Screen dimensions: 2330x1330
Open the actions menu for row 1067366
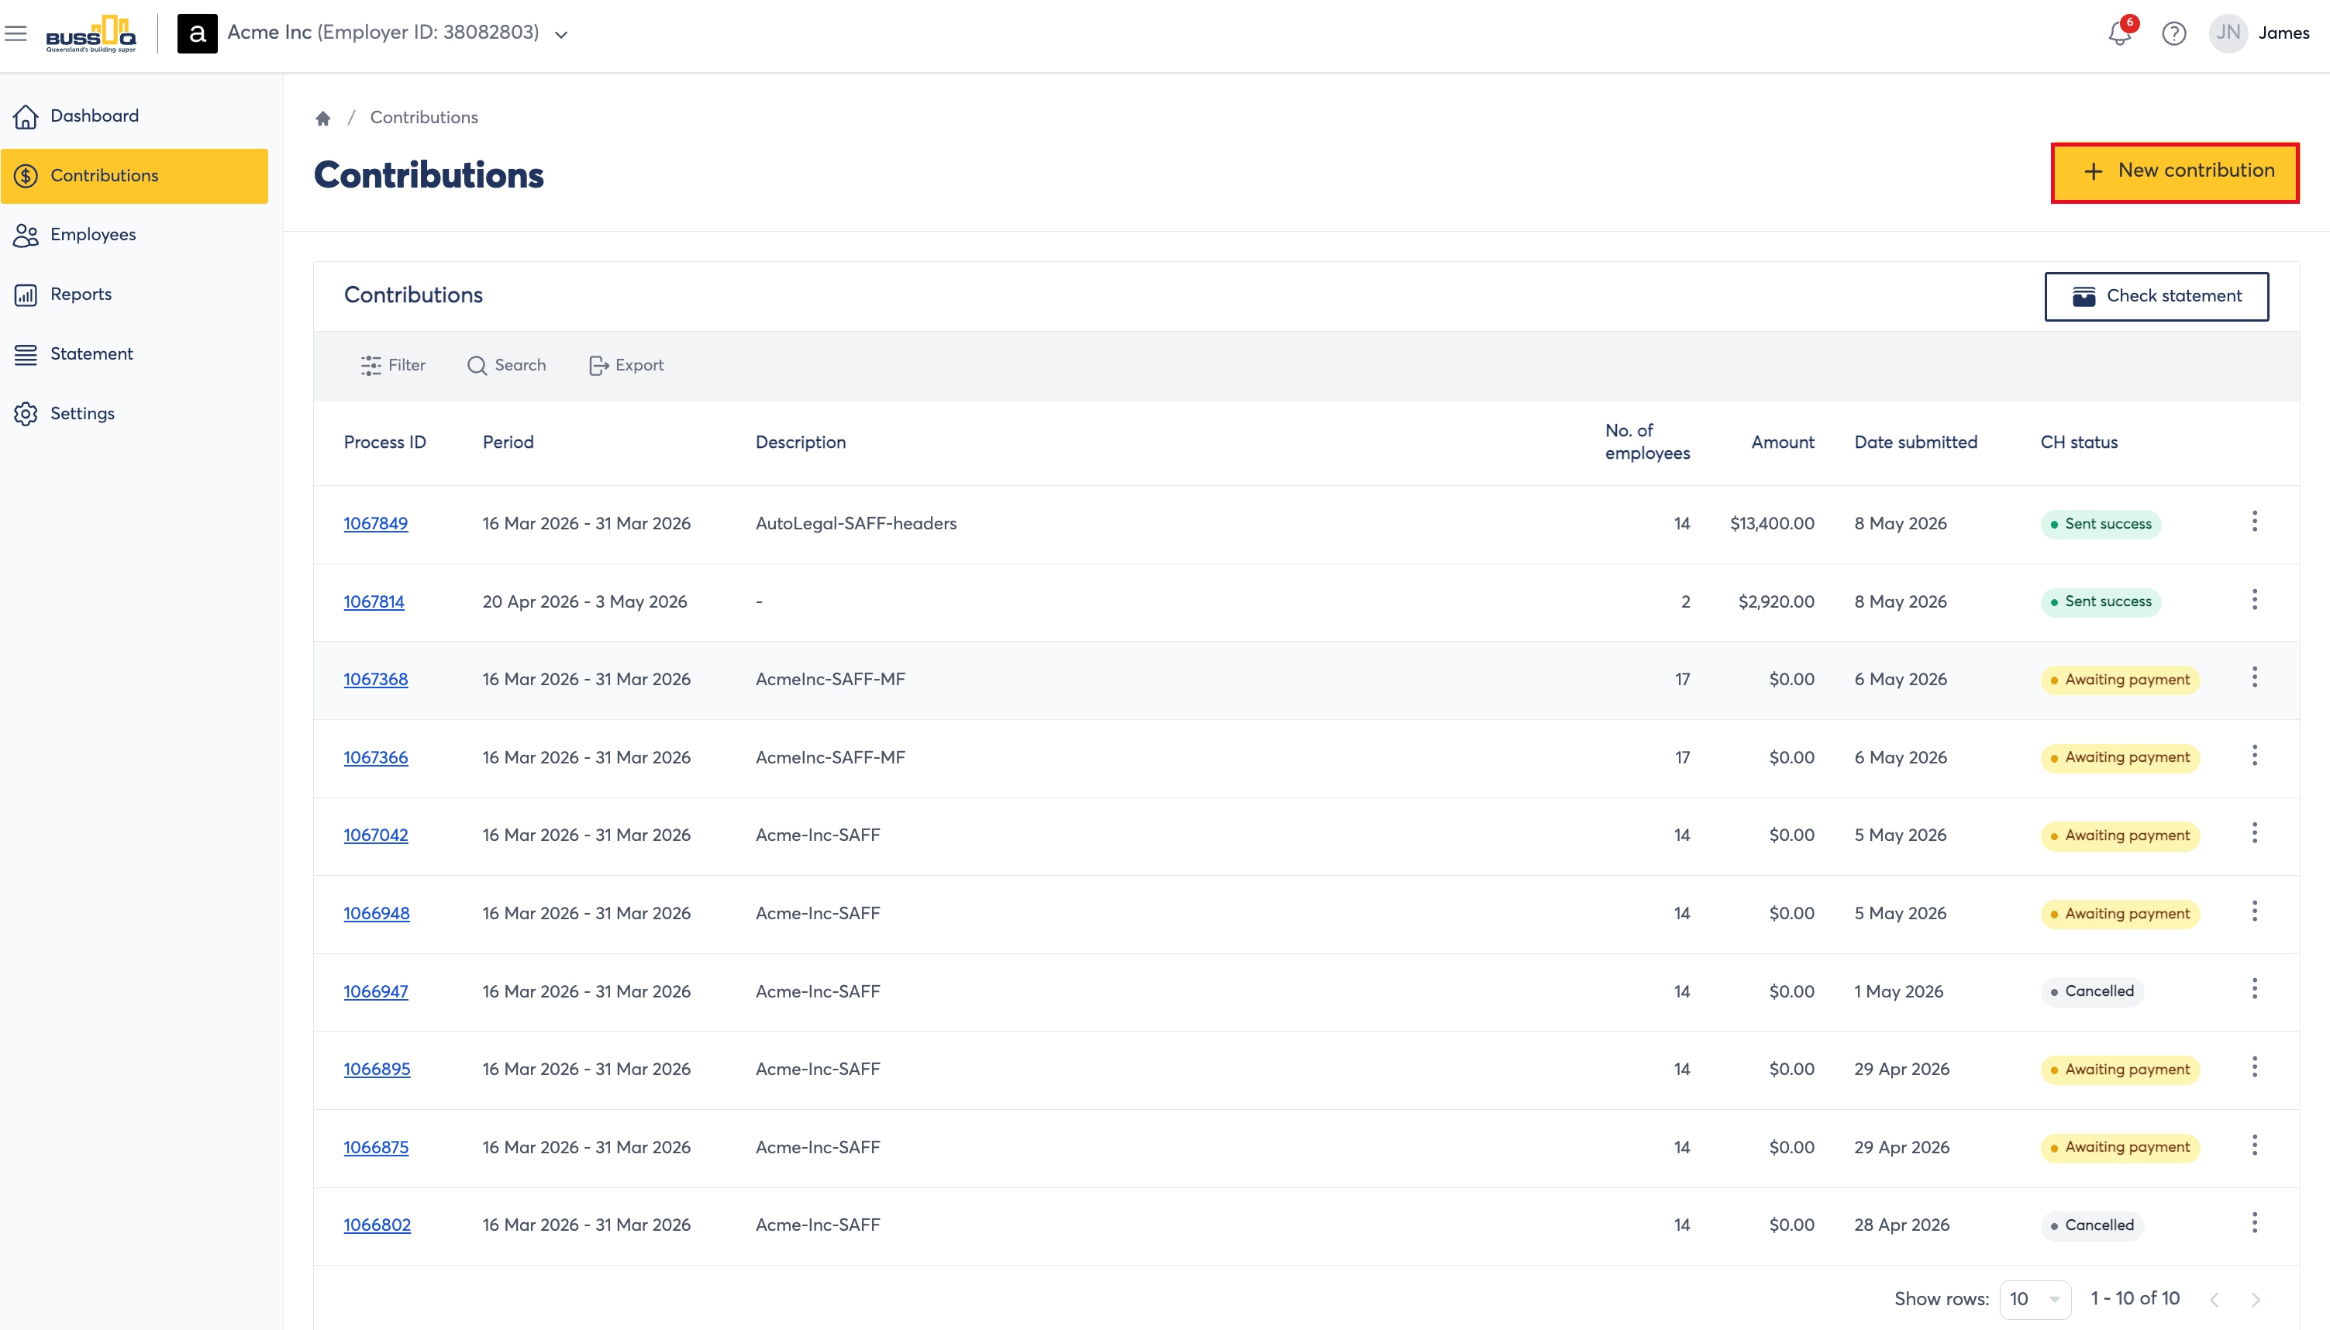pyautogui.click(x=2254, y=756)
